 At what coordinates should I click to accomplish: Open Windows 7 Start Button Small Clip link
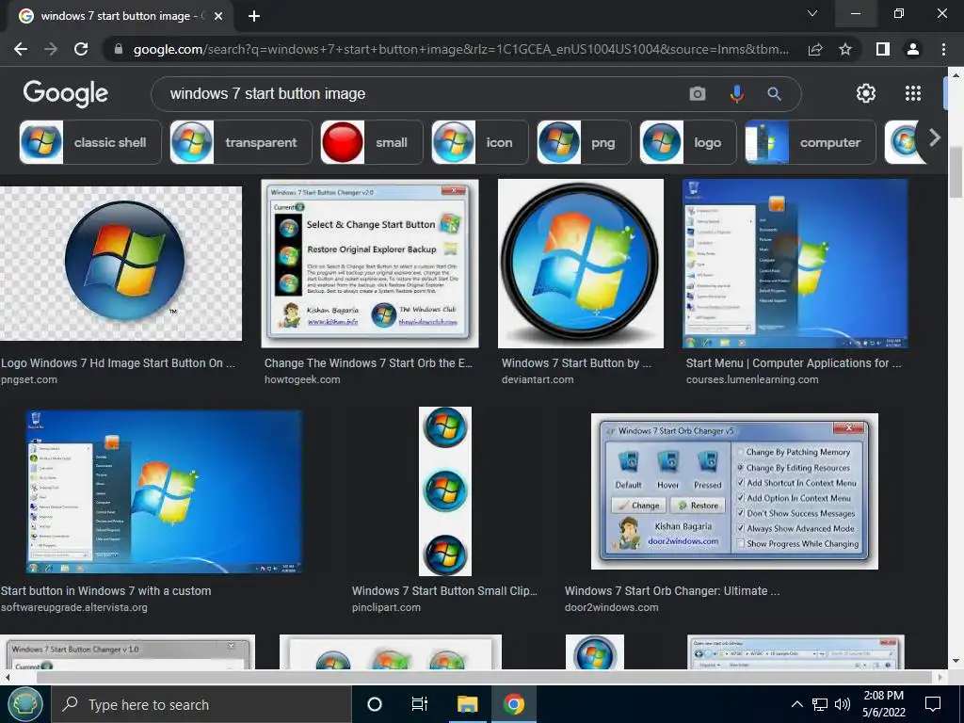click(x=444, y=591)
